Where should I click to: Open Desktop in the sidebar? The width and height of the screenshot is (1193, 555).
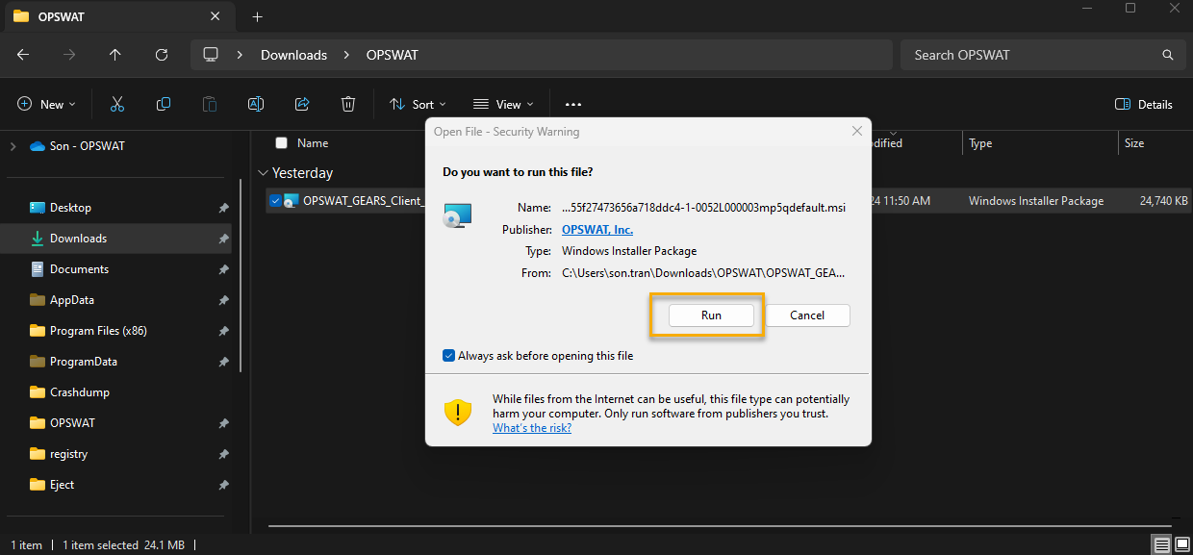(70, 208)
